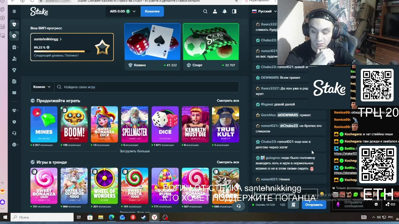Viewport: 399px width, 224px height.
Task: Open the Sweet Bonanza Dice thumbnail
Action: 104,124
